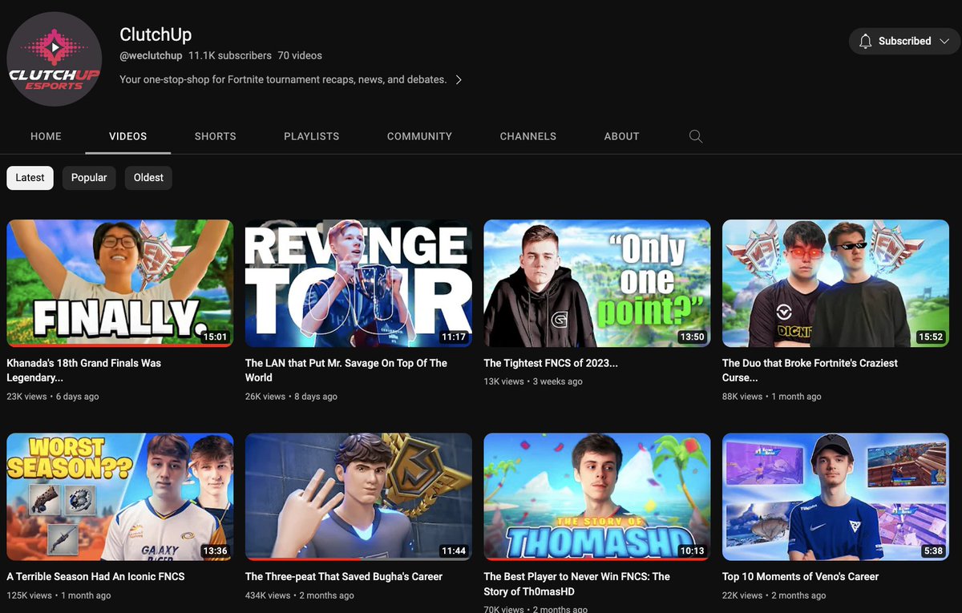Click '23K views • 6 days ago' metadata
The height and width of the screenshot is (613, 962).
[53, 397]
